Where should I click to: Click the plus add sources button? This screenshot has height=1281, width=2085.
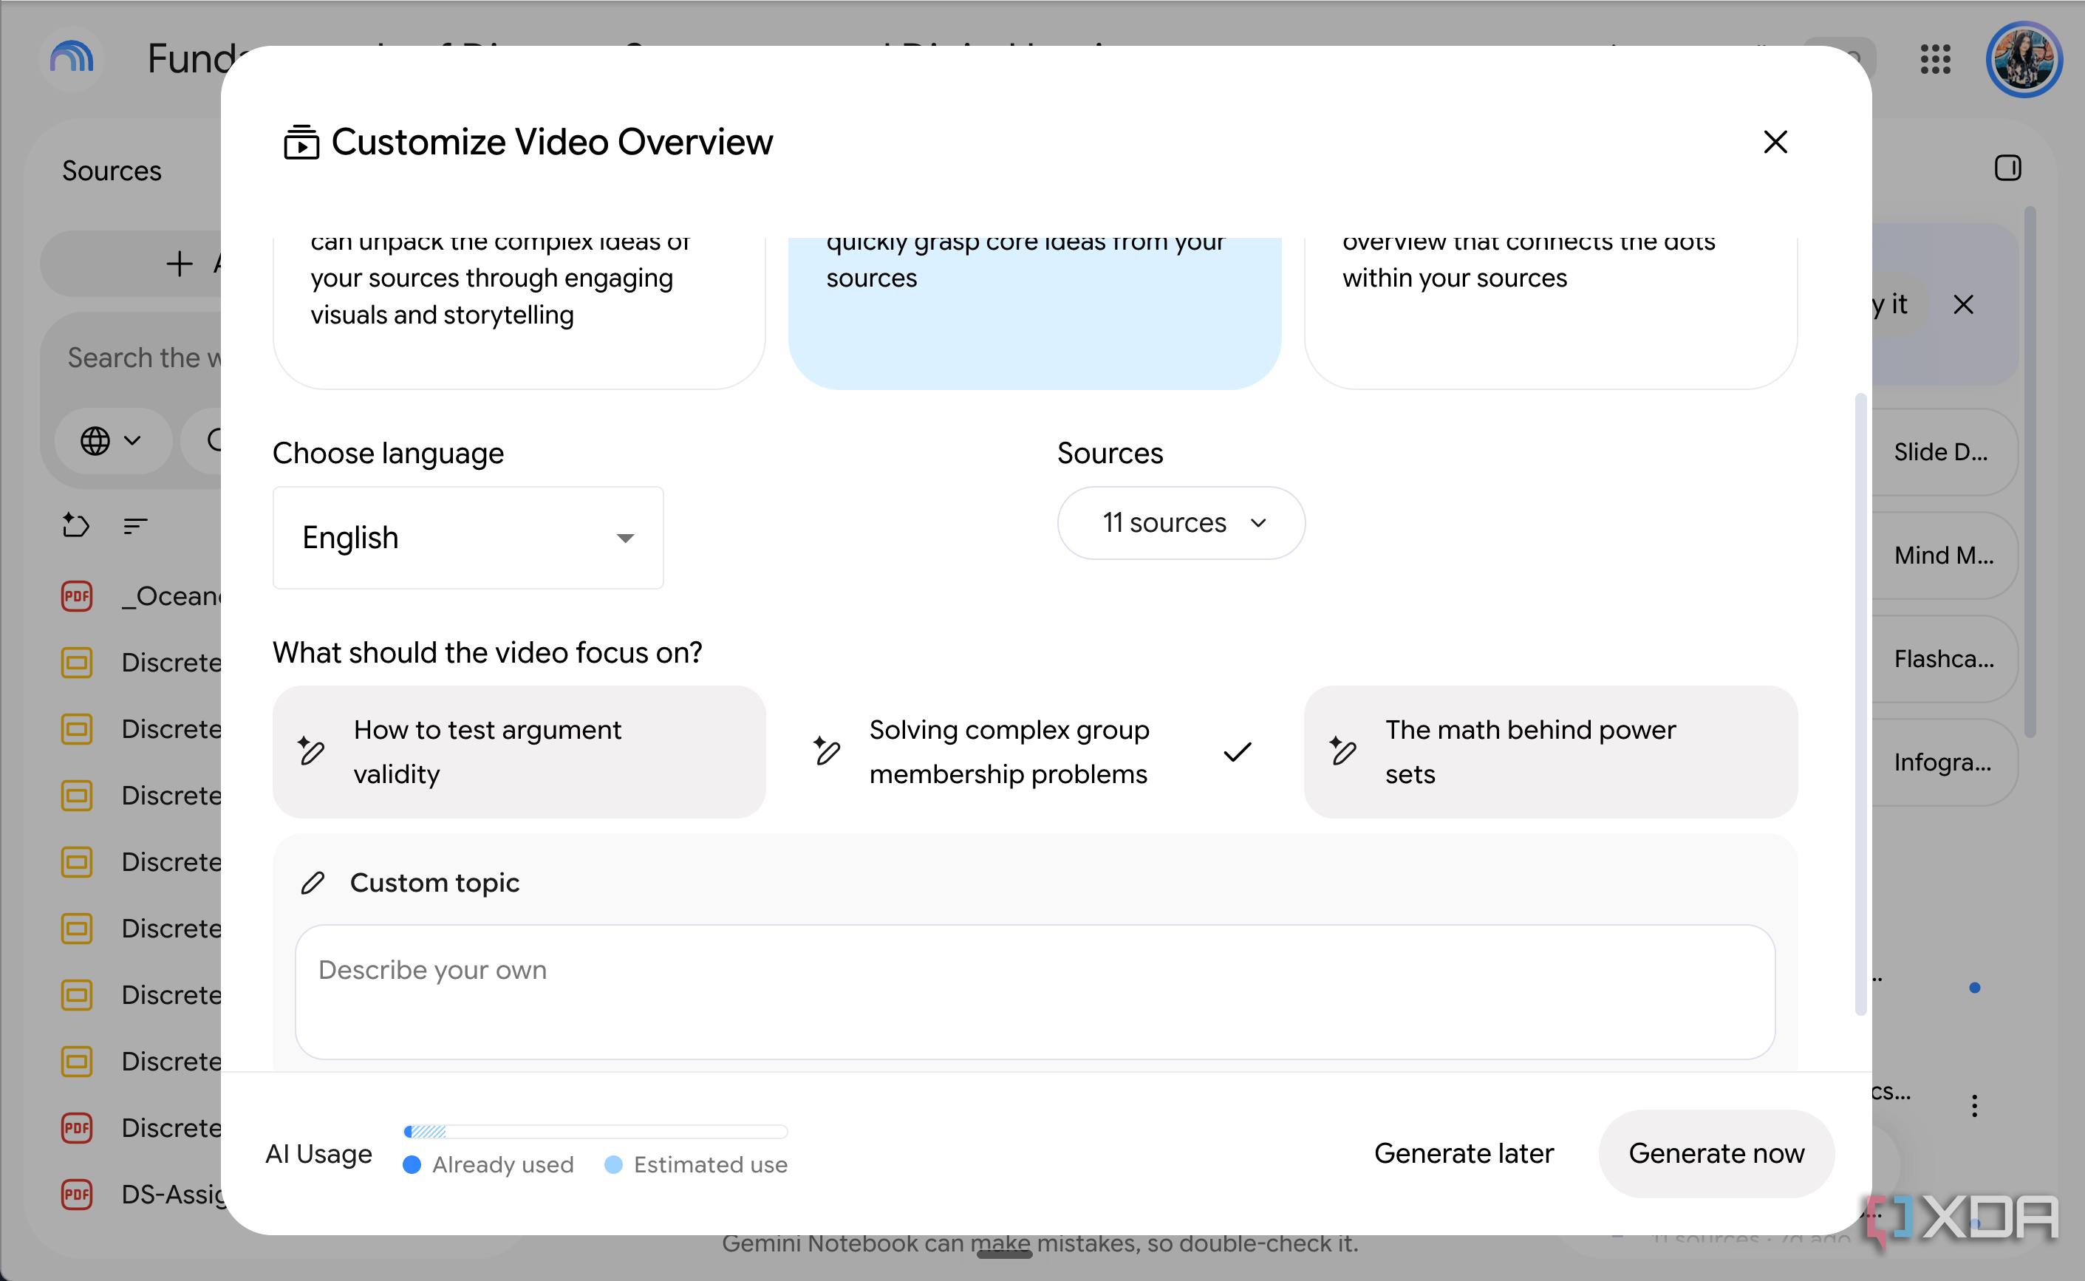pos(180,264)
